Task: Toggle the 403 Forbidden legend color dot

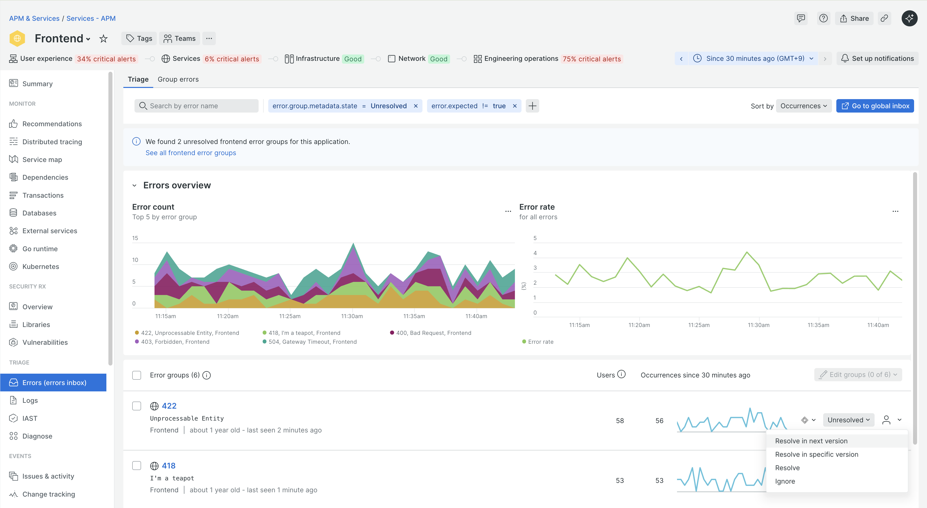Action: [x=137, y=341]
